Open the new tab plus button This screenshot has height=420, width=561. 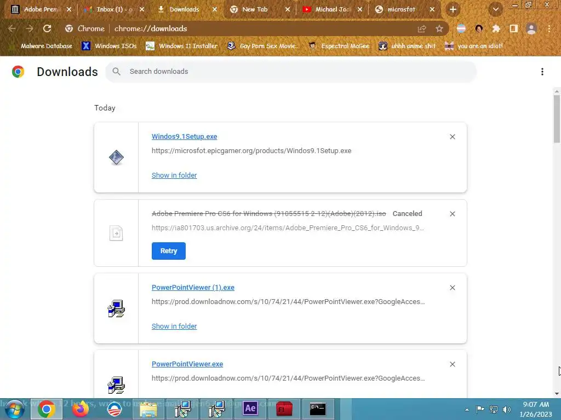click(453, 9)
